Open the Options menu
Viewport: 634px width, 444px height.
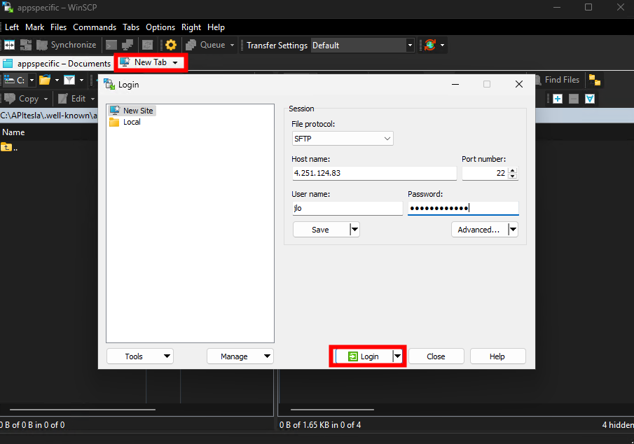point(160,27)
